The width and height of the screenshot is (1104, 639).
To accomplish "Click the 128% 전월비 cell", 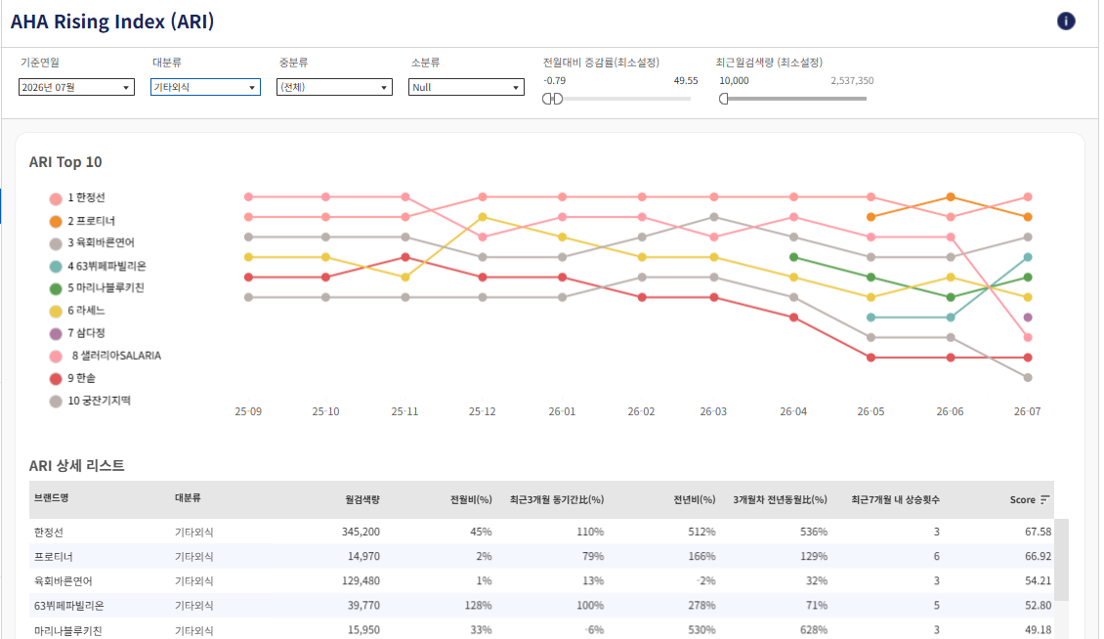I will [x=478, y=606].
